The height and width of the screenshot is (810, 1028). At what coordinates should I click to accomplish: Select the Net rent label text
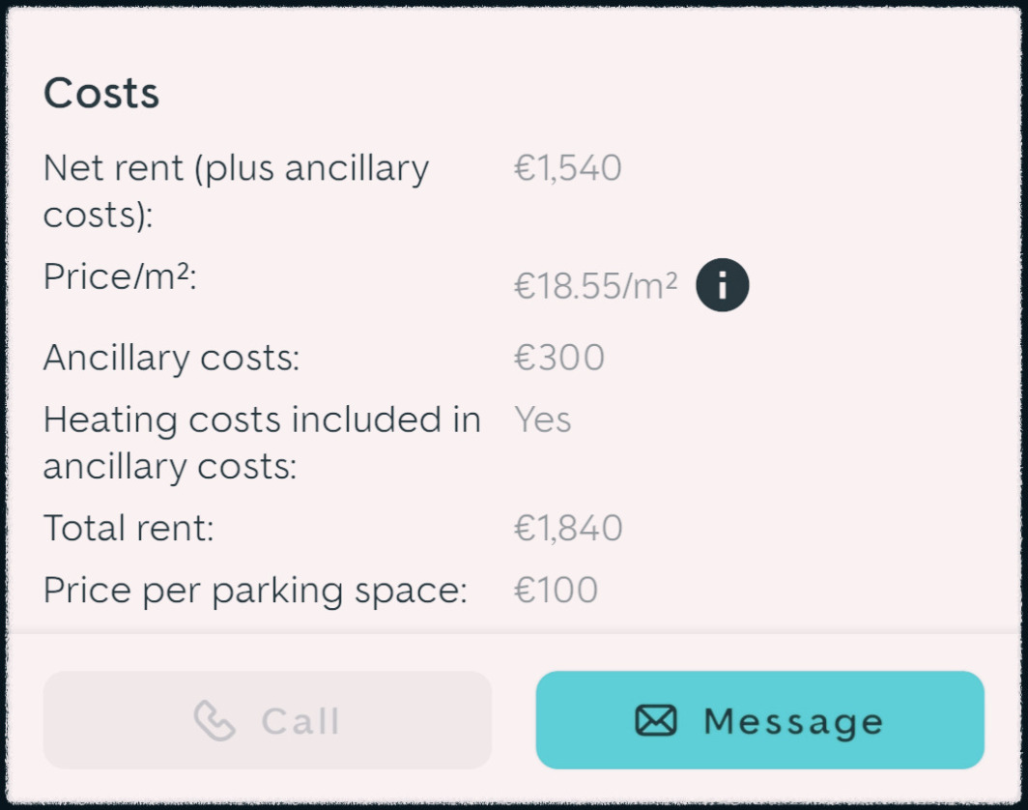(x=236, y=169)
